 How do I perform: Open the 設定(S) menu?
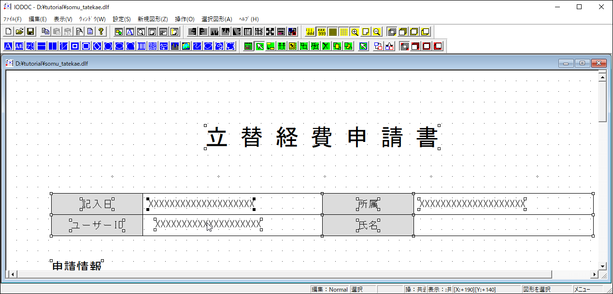pos(122,19)
